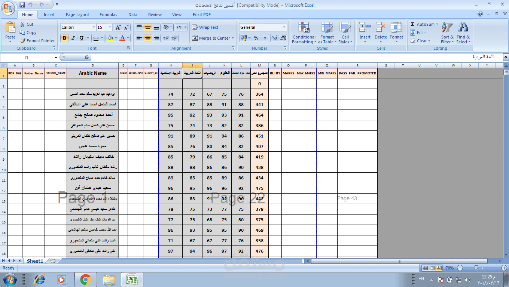Activate the Format Painter brush
This screenshot has height=287, width=509.
pyautogui.click(x=22, y=41)
